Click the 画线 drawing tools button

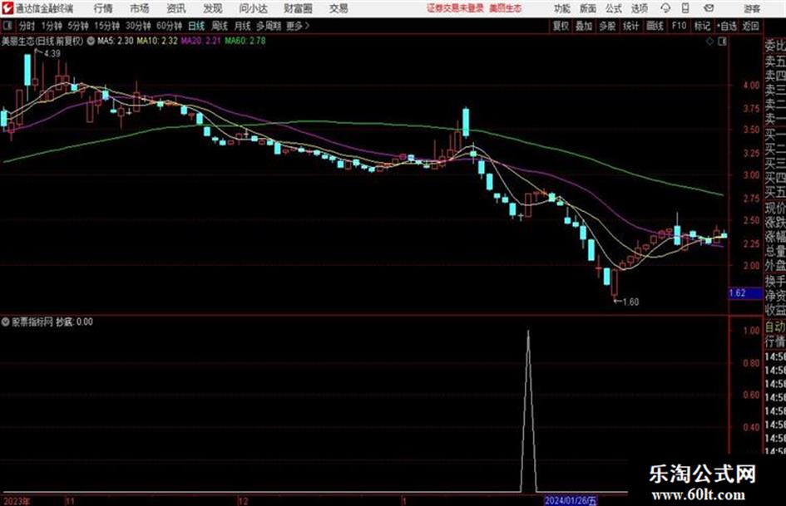click(x=655, y=26)
